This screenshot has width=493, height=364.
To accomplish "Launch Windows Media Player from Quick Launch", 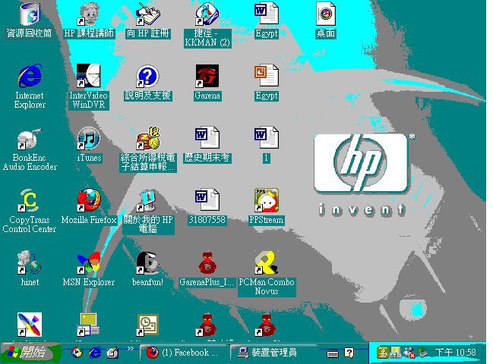I will [77, 353].
